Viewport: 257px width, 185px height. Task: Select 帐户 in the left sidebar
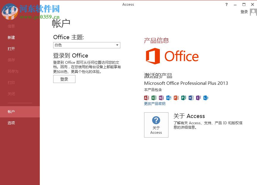tap(11, 111)
